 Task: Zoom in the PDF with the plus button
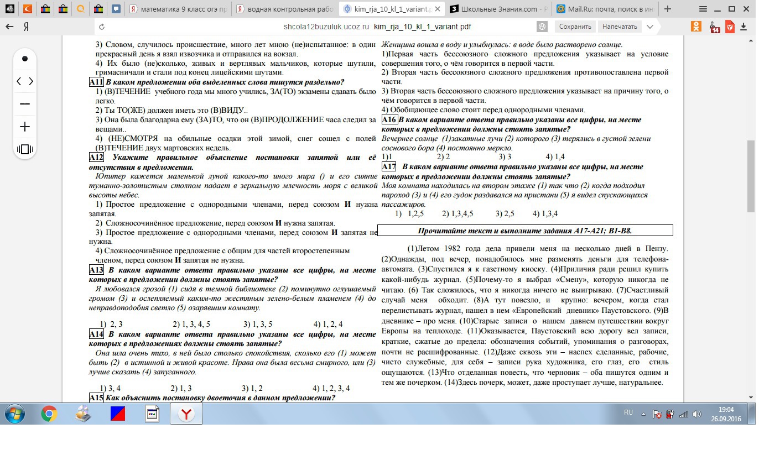pyautogui.click(x=24, y=127)
